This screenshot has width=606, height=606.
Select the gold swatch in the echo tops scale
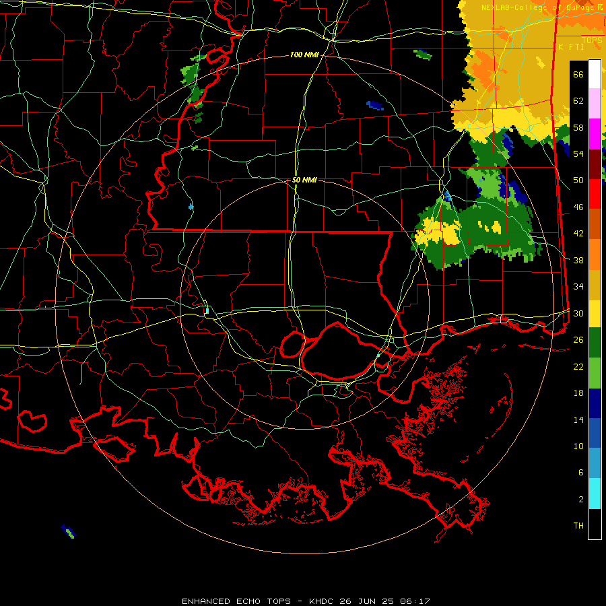coord(595,285)
